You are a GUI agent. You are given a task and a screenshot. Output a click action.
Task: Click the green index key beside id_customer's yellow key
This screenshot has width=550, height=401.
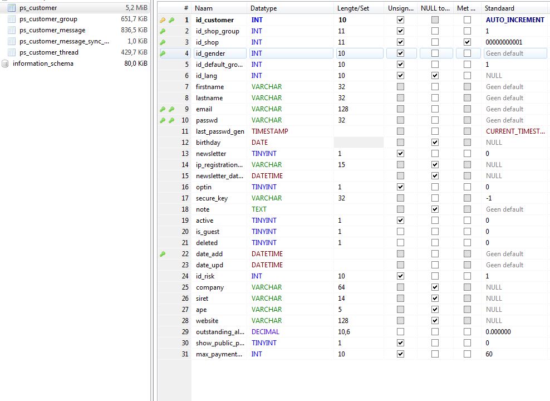[171, 20]
